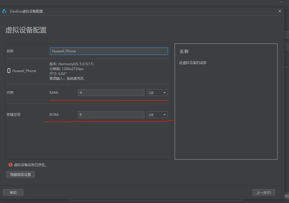Click the RAM: label
289x203 pixels.
[54, 93]
